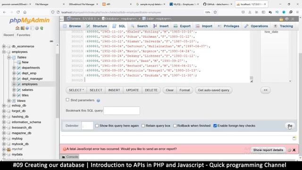This screenshot has width=302, height=170.
Task: Click the log out icon in sidebar
Action: 22,28
